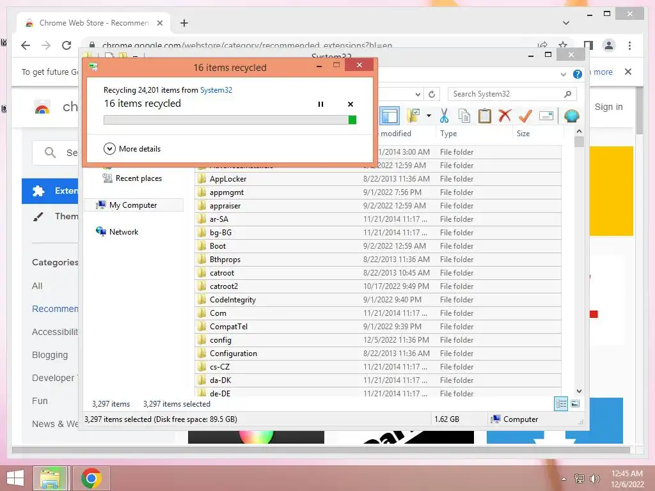The width and height of the screenshot is (655, 491).
Task: Click the Bthprops folder icon
Action: point(201,260)
